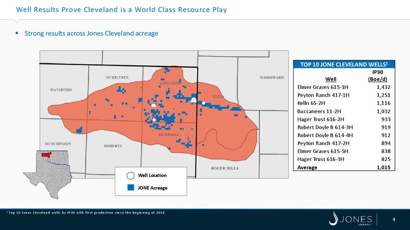Click the ROBERTS county label
Image resolution: width=410 pixels, height=230 pixels.
[x=113, y=146]
